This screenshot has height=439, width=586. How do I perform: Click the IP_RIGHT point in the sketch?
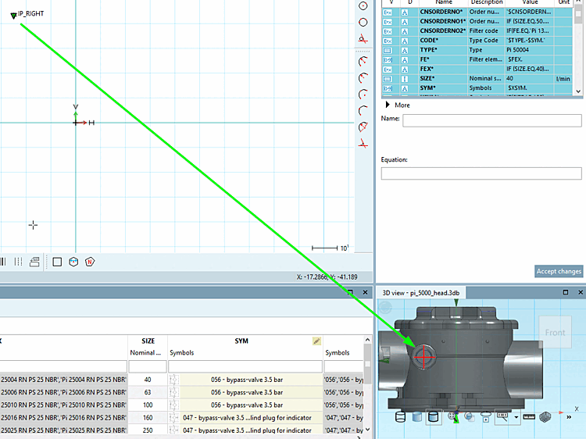pos(14,16)
